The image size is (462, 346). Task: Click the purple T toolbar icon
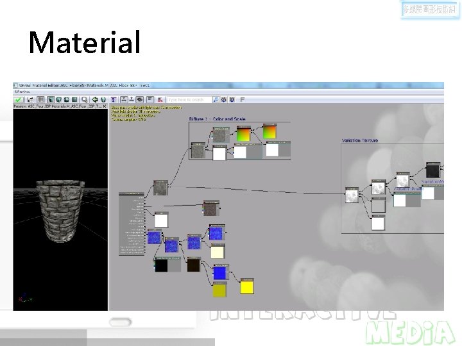(114, 100)
